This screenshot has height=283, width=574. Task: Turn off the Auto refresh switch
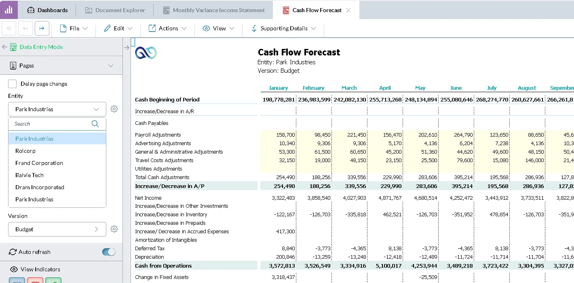point(109,252)
